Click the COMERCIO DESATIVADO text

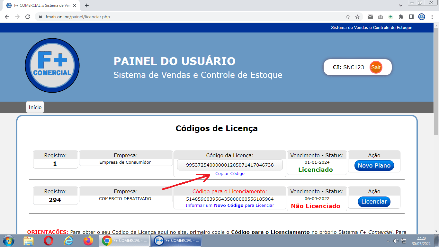125,199
